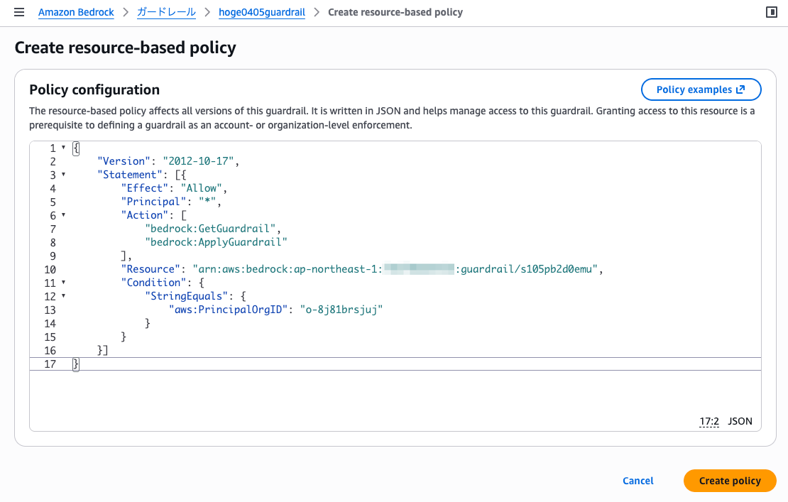Viewport: 788px width, 502px height.
Task: Click Cancel to discard the policy
Action: pos(637,481)
